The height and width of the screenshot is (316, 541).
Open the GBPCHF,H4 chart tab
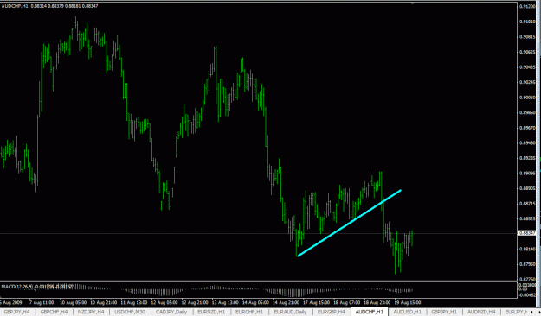[54, 312]
